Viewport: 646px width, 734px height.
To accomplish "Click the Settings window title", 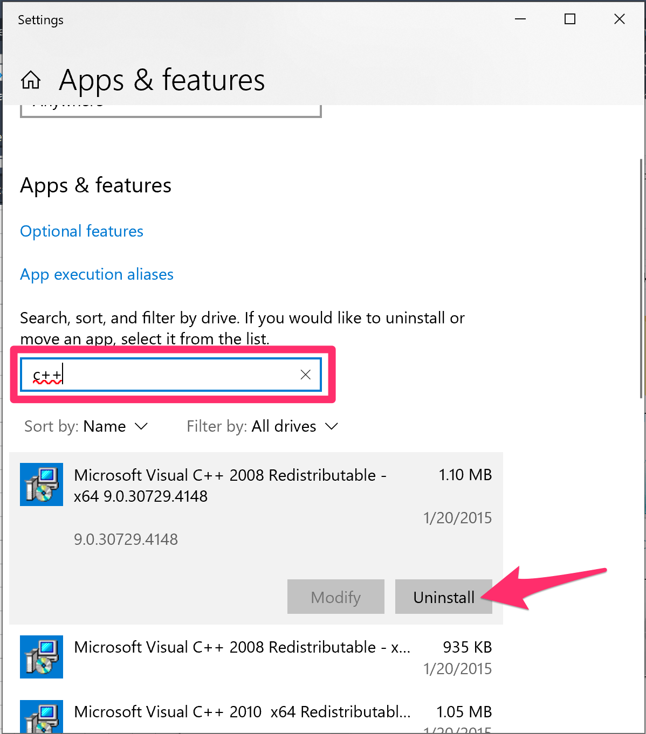I will 40,19.
